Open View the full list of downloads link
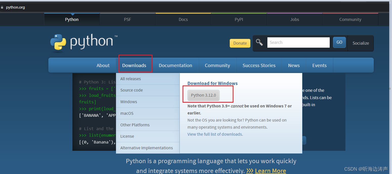This screenshot has height=174, width=392. point(215,134)
